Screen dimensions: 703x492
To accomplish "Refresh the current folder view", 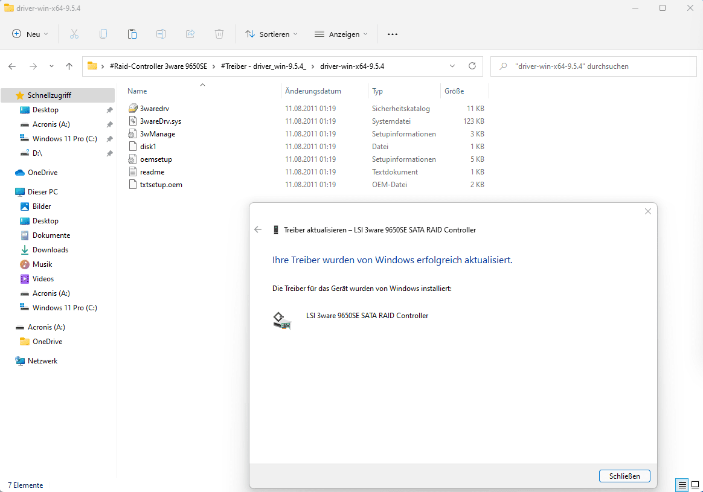I will click(472, 66).
